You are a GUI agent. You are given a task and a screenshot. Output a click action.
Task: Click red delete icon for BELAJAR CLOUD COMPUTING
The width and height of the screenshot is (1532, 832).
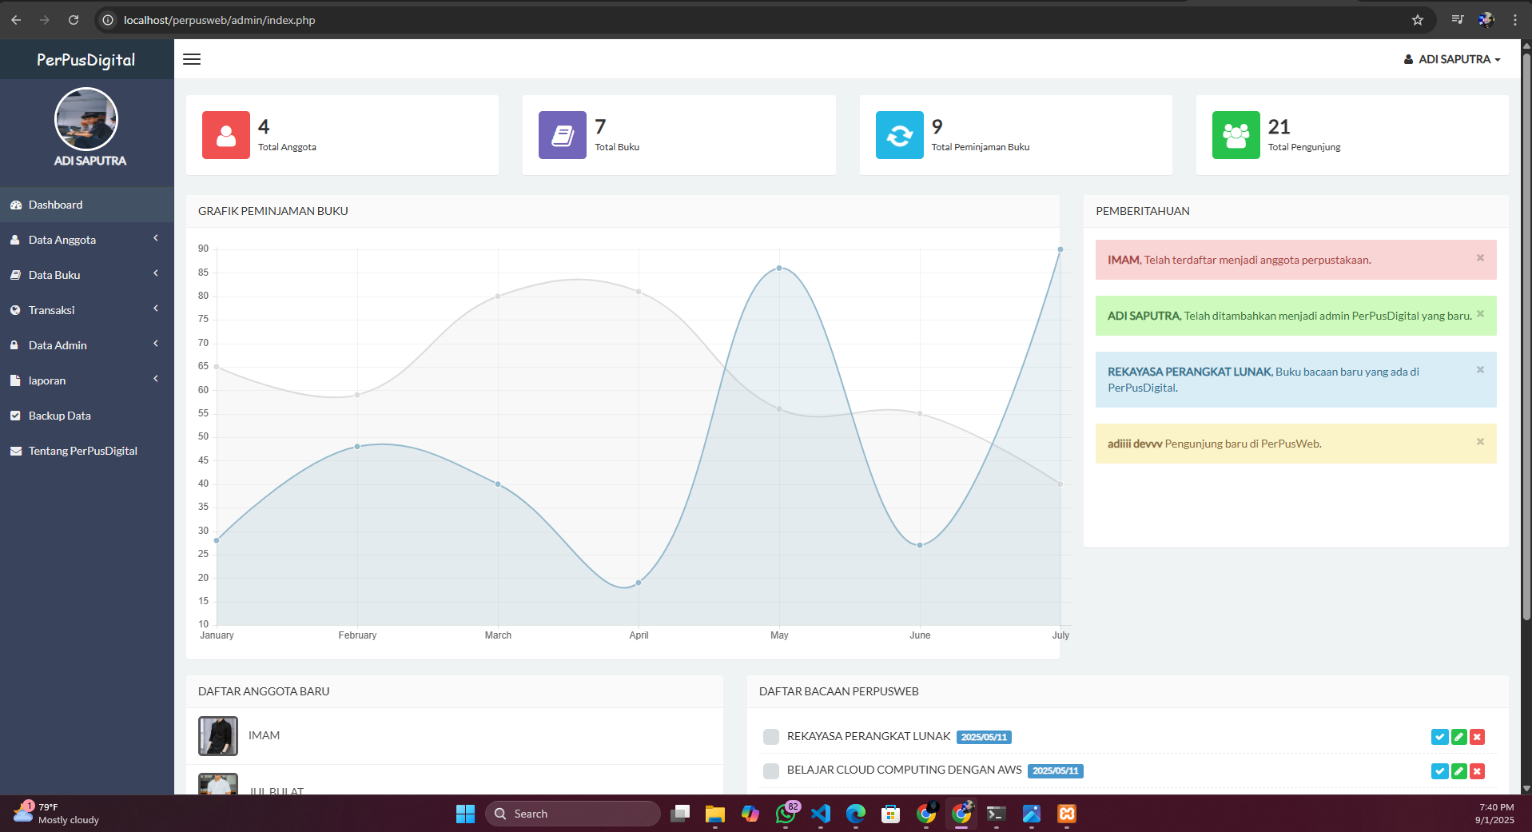click(x=1477, y=771)
